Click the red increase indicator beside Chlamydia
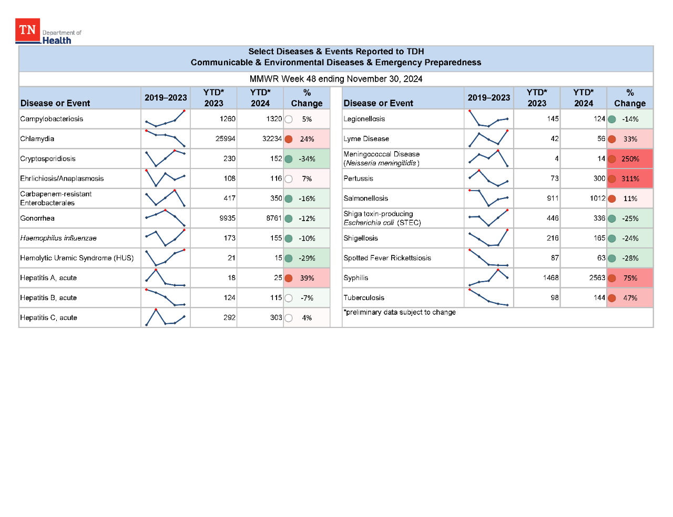Image resolution: width=673 pixels, height=517 pixels. (x=289, y=139)
